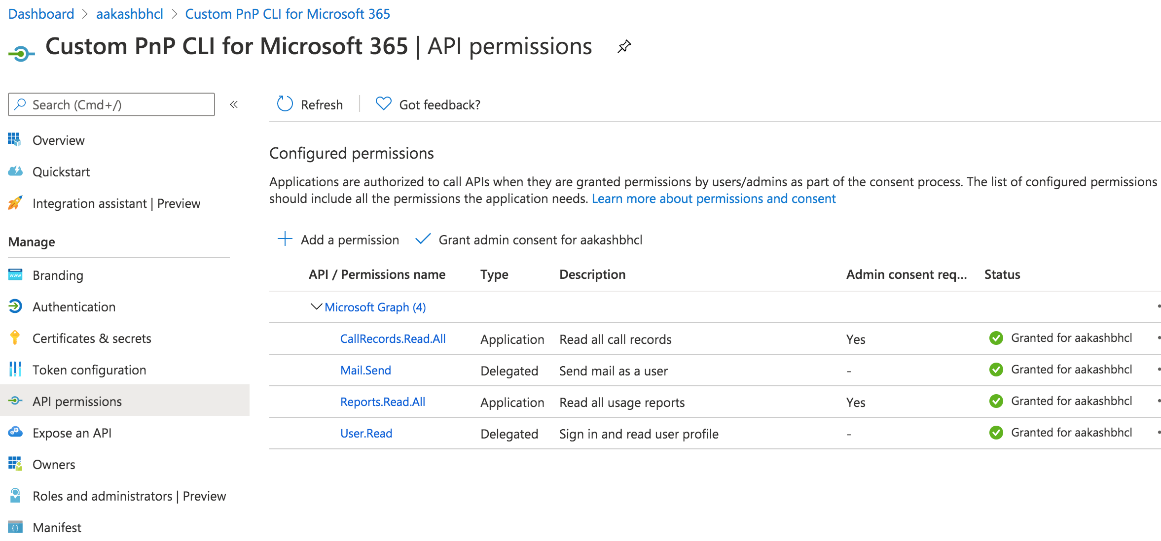Select the Certificates & secrets key icon
The image size is (1161, 541).
click(15, 338)
